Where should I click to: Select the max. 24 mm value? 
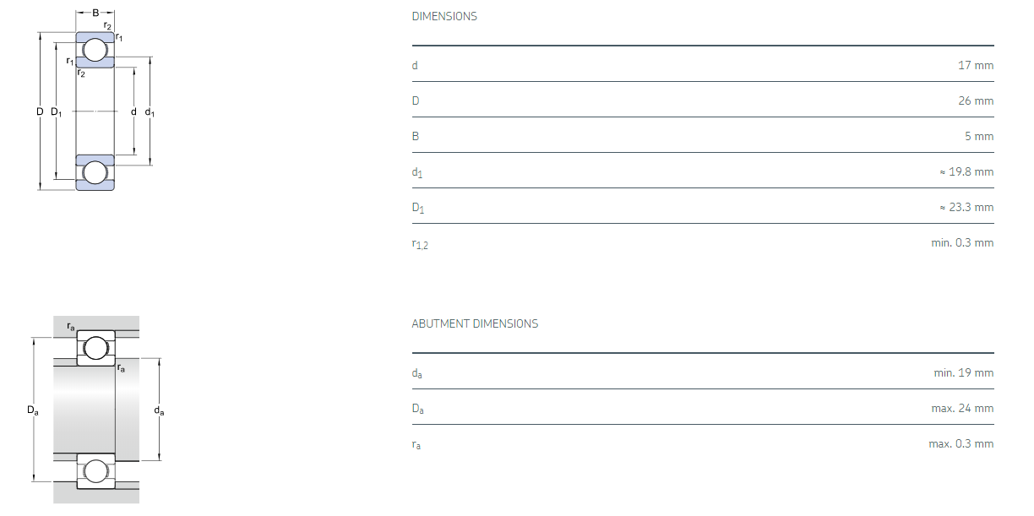tap(962, 408)
